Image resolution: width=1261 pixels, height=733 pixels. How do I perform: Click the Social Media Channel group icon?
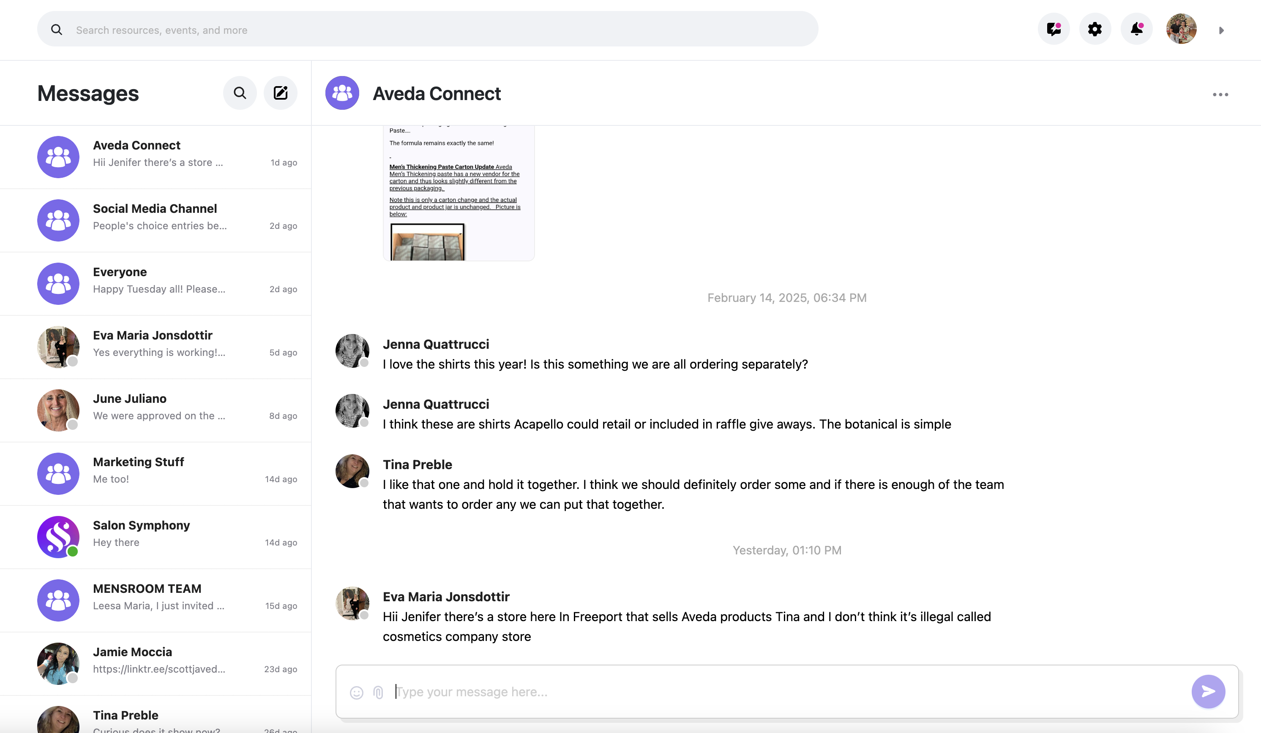pos(58,220)
